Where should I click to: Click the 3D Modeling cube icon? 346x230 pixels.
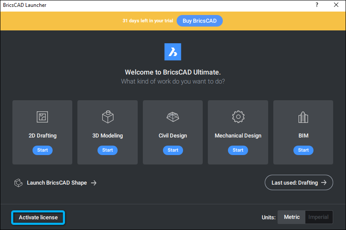108,116
